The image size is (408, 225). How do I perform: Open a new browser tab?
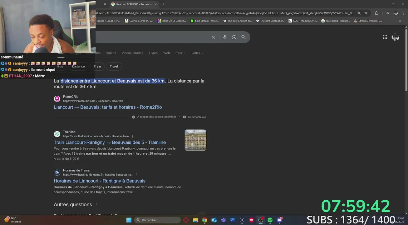pyautogui.click(x=163, y=4)
